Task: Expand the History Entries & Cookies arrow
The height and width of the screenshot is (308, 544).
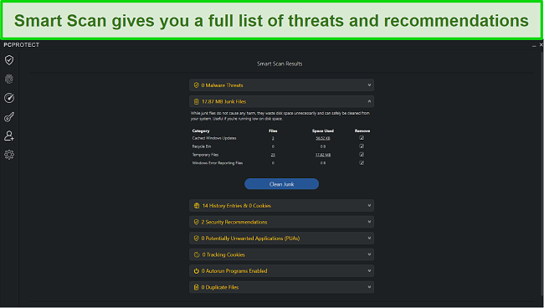Action: tap(369, 206)
